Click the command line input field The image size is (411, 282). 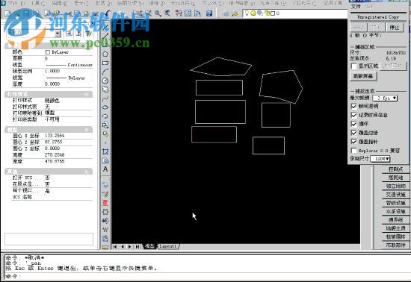coord(210,276)
